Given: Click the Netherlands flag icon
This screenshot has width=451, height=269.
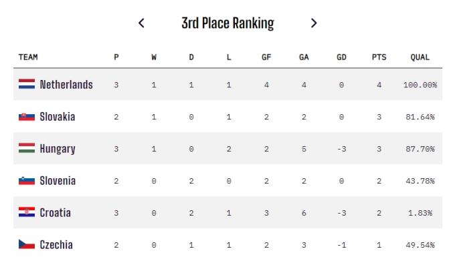Looking at the screenshot, I should coord(27,84).
